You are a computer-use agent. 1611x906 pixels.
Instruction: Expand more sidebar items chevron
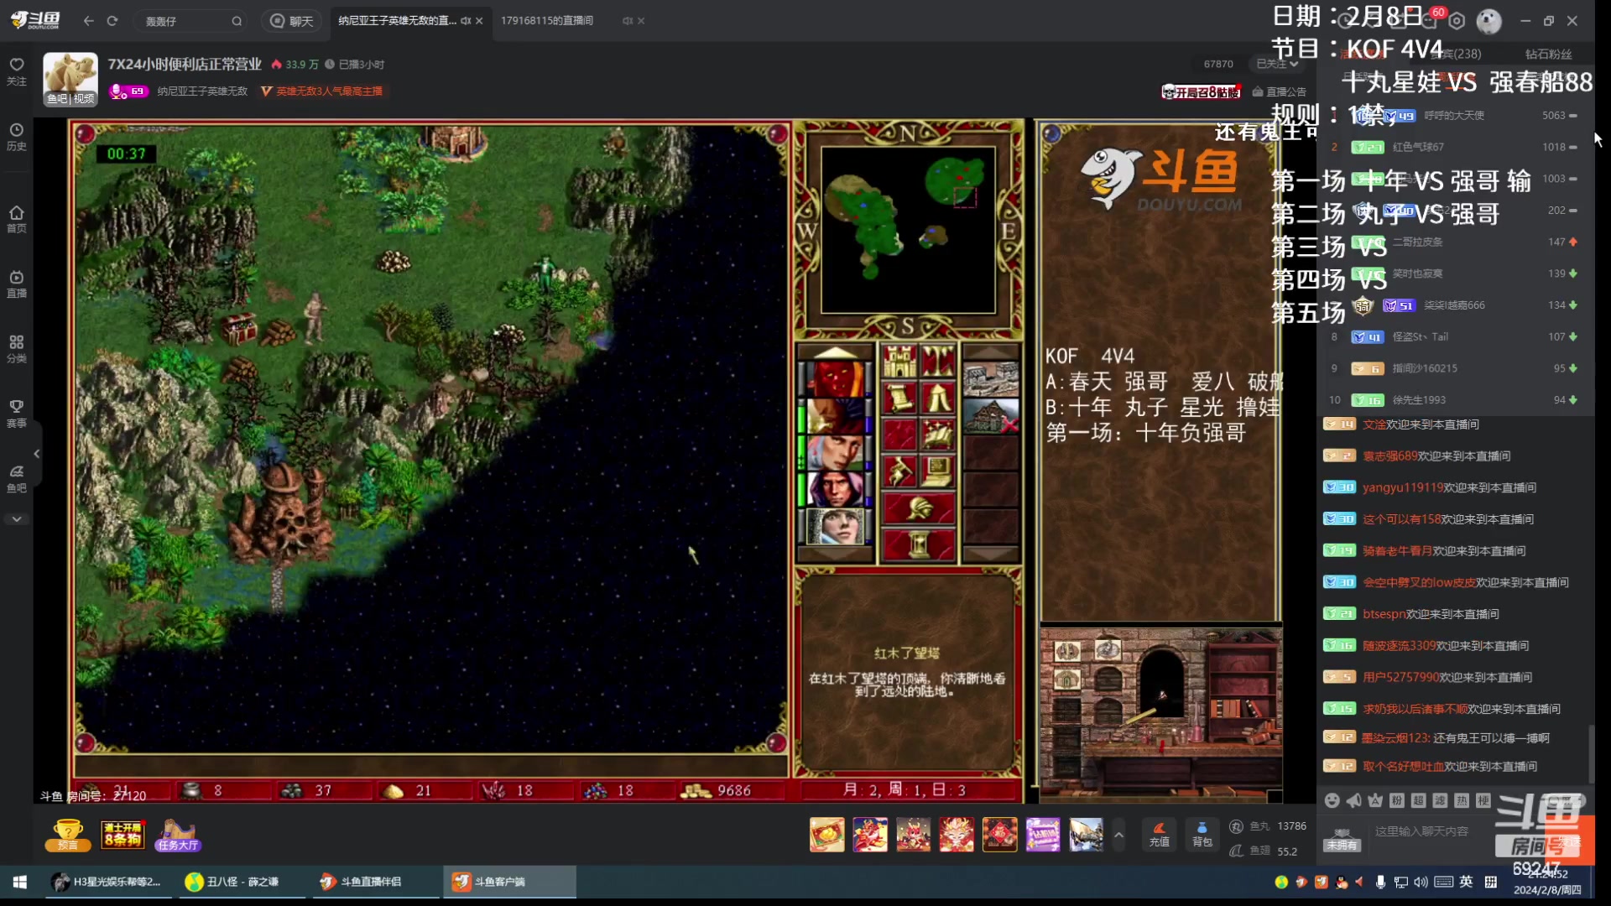(17, 519)
